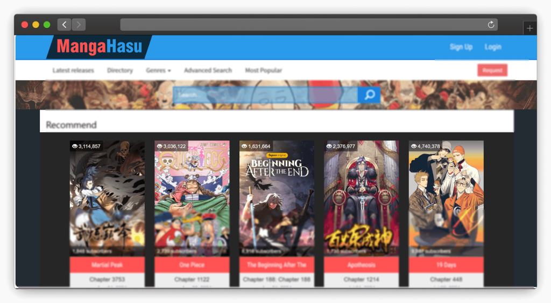
Task: Open Apotheosis title link
Action: [361, 265]
